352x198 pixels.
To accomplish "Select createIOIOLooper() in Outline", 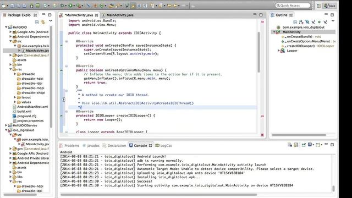I will [x=307, y=46].
